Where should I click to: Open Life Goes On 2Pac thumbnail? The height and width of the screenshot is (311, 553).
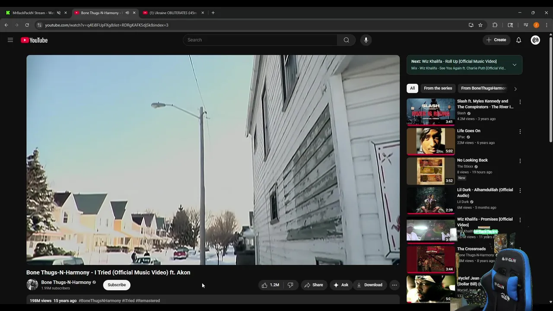coord(431,141)
